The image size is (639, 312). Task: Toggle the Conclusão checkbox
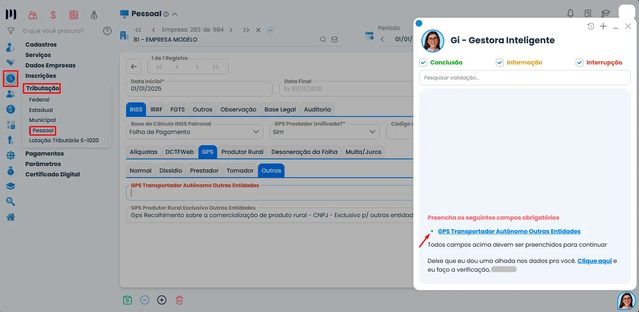[x=423, y=62]
